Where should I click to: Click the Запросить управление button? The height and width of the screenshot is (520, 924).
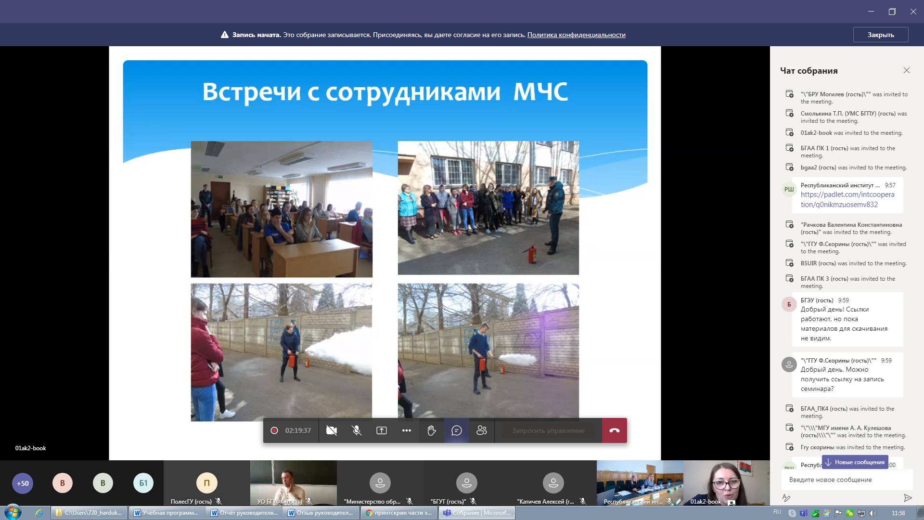click(548, 430)
